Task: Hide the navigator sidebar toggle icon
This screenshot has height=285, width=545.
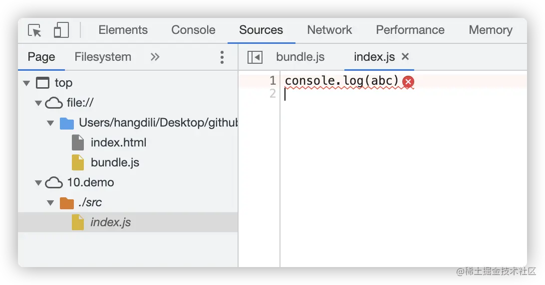Action: tap(255, 57)
